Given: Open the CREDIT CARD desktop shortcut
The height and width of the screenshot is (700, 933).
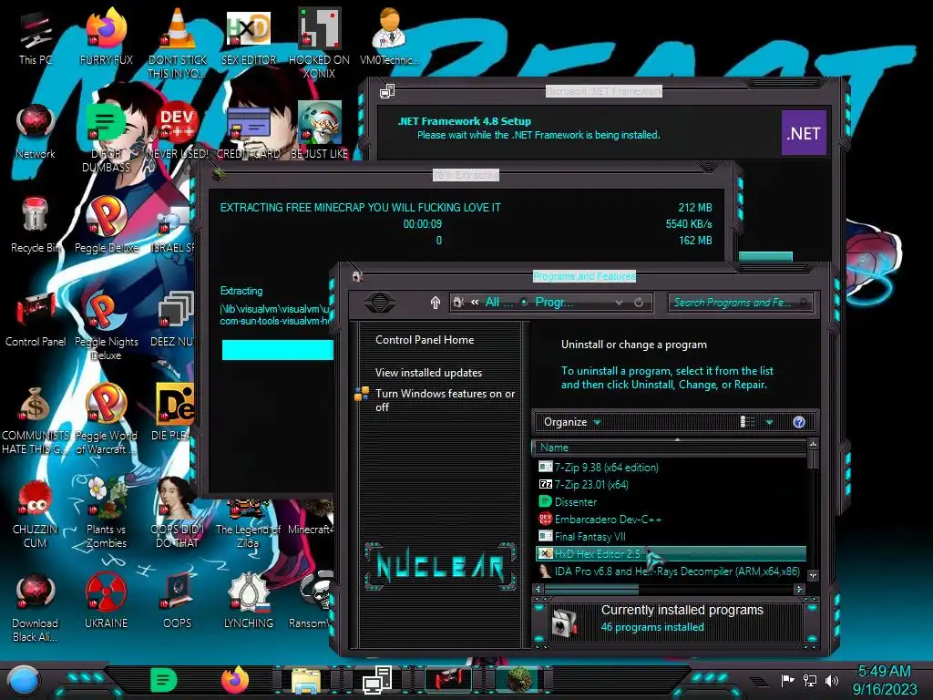Looking at the screenshot, I should 248,131.
